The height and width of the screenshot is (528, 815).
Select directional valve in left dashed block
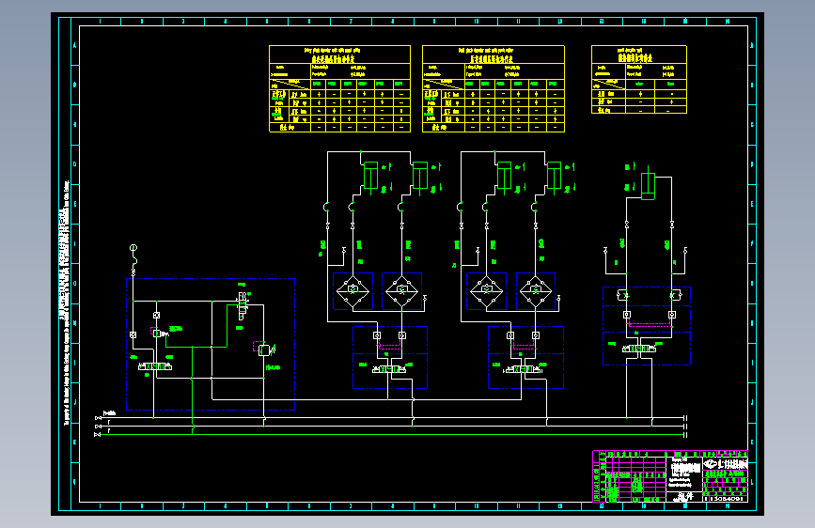pos(155,366)
